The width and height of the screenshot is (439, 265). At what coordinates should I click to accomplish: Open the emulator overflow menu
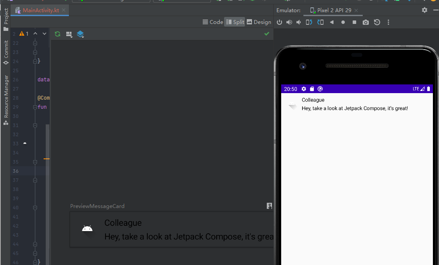[388, 22]
